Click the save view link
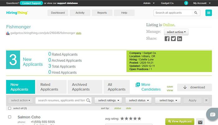This screenshot has height=125, width=218. click(170, 88)
